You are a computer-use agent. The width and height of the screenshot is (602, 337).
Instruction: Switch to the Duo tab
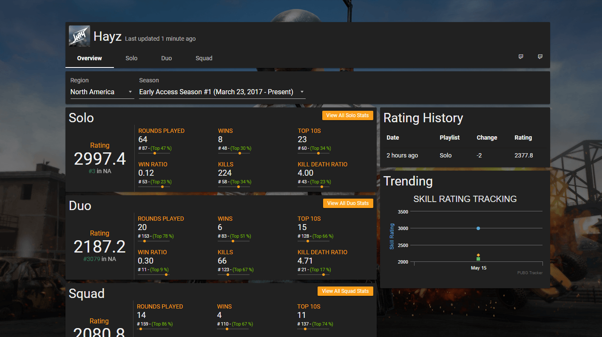pos(166,58)
